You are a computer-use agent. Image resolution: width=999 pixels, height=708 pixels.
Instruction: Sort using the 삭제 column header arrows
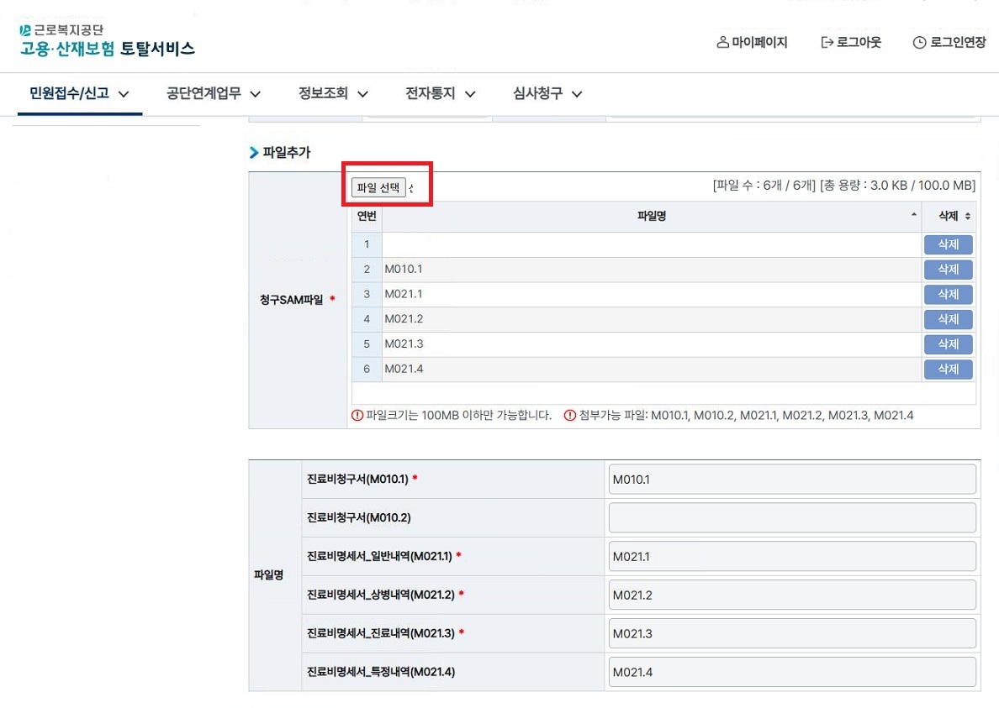(x=968, y=217)
